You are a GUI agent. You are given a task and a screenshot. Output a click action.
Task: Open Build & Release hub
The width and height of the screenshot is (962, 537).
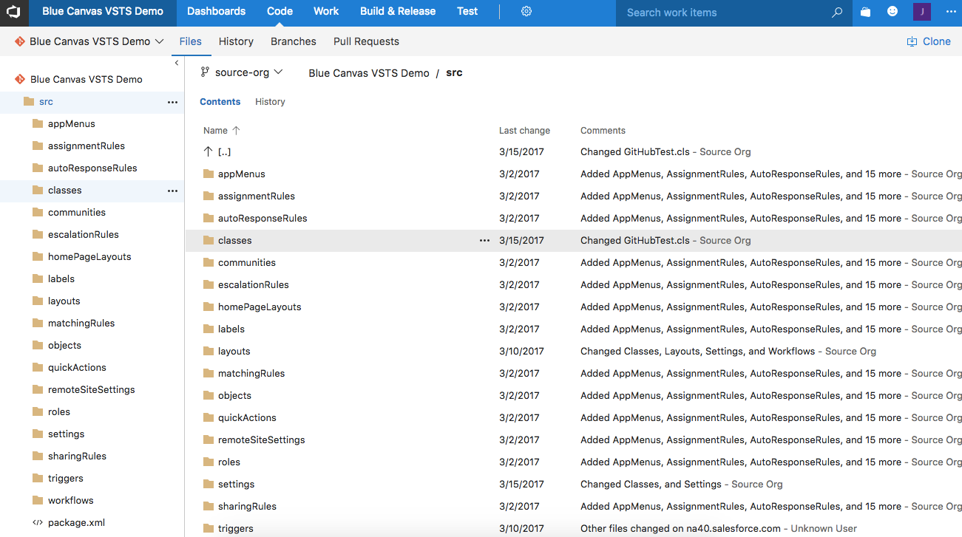point(398,12)
